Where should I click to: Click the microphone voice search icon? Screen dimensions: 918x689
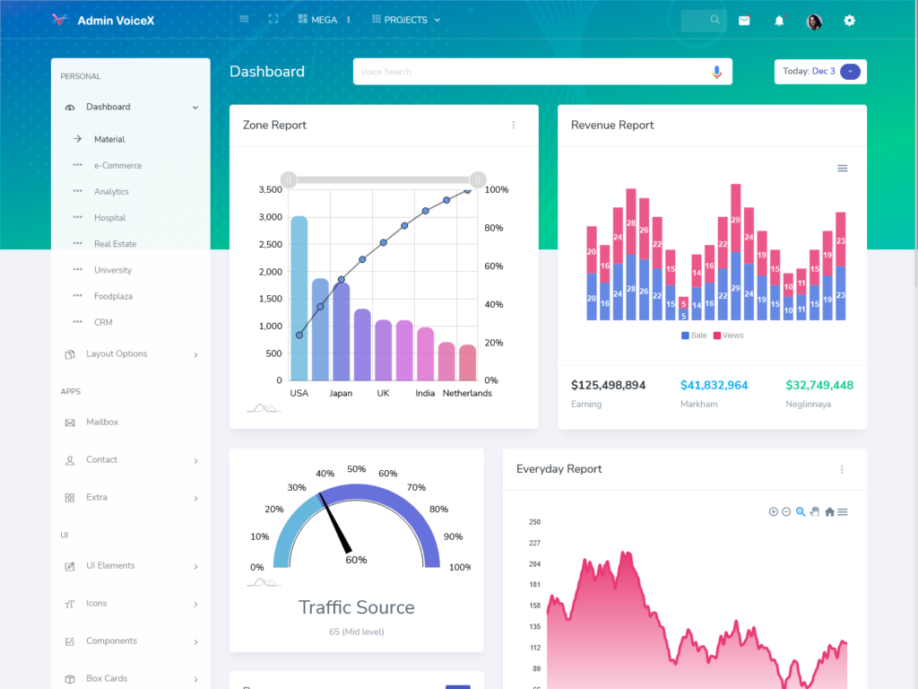716,72
